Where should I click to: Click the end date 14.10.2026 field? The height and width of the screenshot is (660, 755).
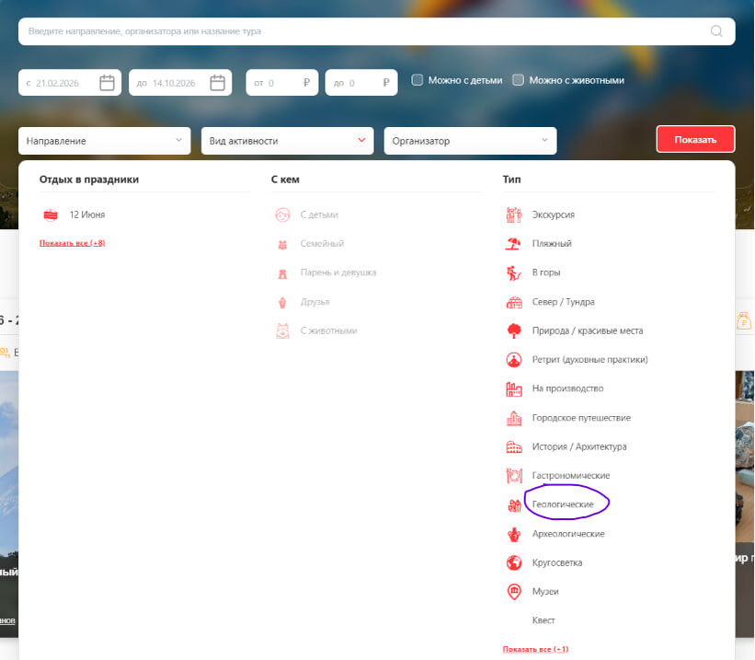click(180, 83)
